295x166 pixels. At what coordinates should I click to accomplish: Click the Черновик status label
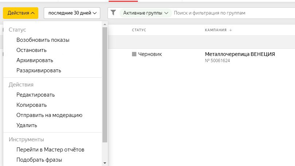click(150, 54)
